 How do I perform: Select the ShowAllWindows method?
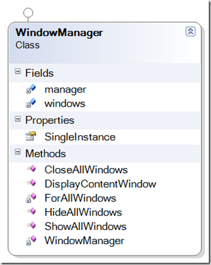tap(85, 226)
